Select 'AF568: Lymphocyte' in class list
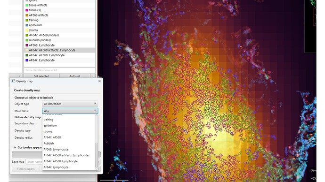This screenshot has height=182, width=325. click(60, 45)
